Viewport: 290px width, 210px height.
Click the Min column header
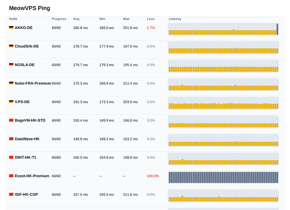[x=102, y=19]
